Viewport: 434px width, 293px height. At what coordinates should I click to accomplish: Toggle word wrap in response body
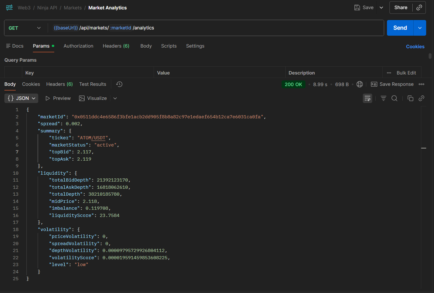click(x=367, y=98)
